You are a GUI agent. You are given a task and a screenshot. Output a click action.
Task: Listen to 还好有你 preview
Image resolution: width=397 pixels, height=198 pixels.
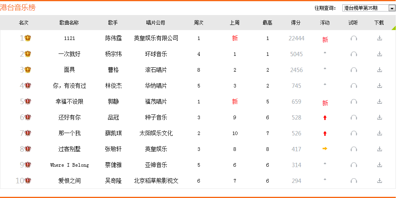354,118
